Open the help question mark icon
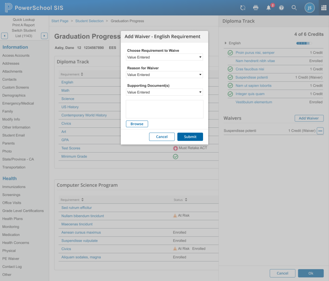The height and width of the screenshot is (281, 329). click(x=281, y=8)
